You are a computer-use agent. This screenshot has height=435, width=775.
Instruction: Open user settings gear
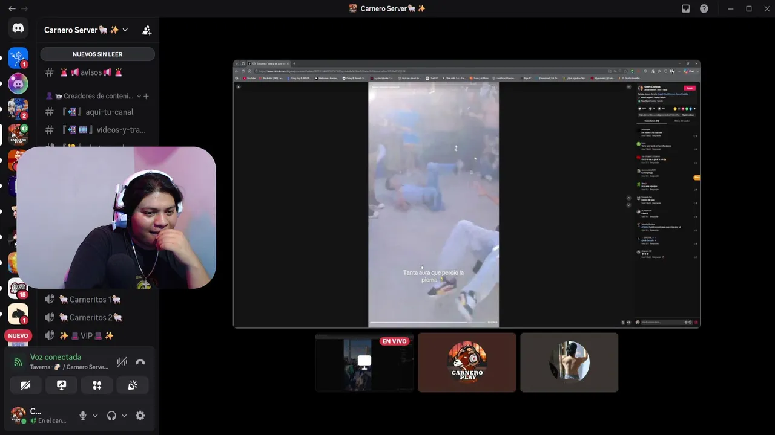click(x=140, y=416)
